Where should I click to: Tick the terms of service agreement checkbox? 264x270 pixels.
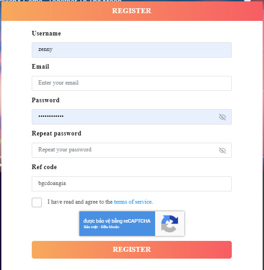pos(37,202)
